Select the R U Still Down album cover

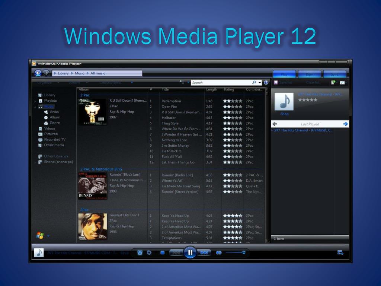point(93,112)
